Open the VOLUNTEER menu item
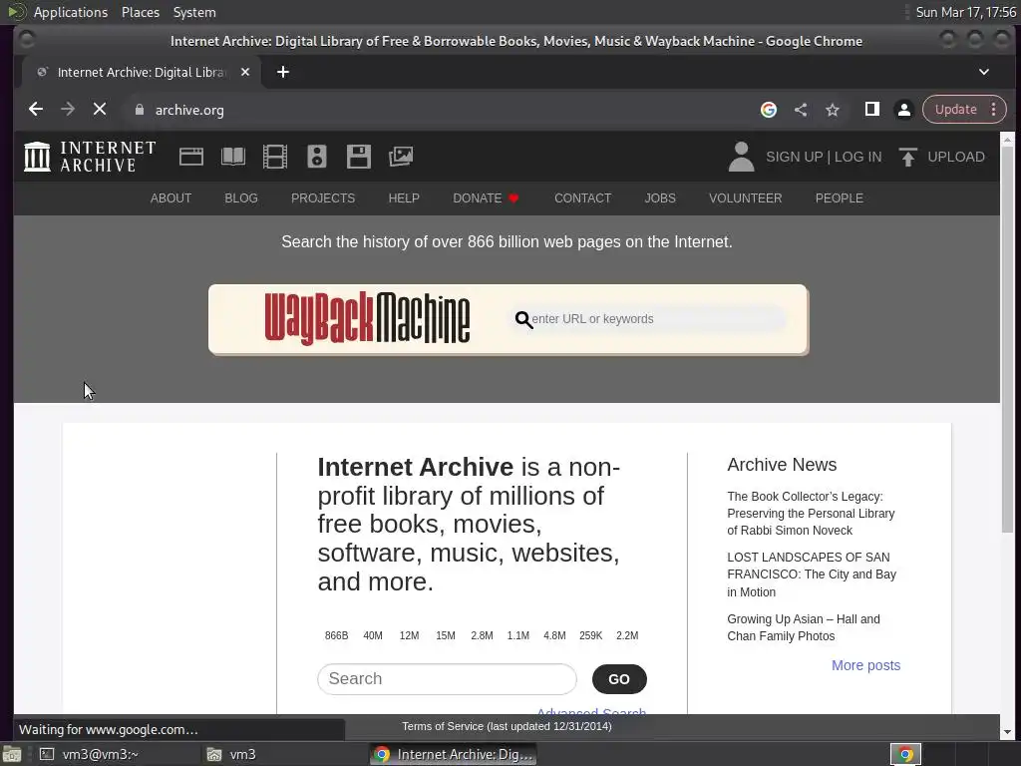 pos(746,198)
